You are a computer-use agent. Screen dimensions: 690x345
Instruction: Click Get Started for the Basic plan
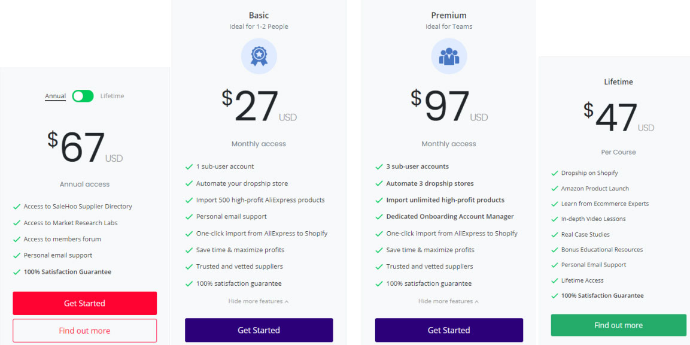[259, 330]
